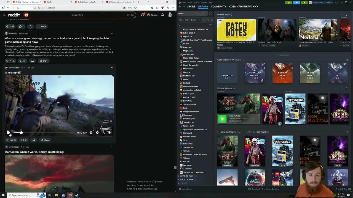Toggle fullscreen on Reddit video
The height and width of the screenshot is (198, 353).
[103, 133]
